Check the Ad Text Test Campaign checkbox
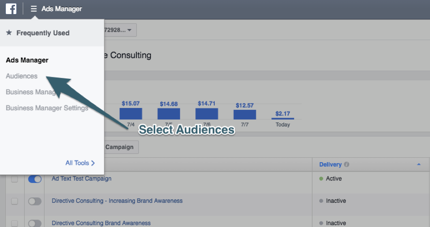This screenshot has width=430, height=227. point(15,179)
